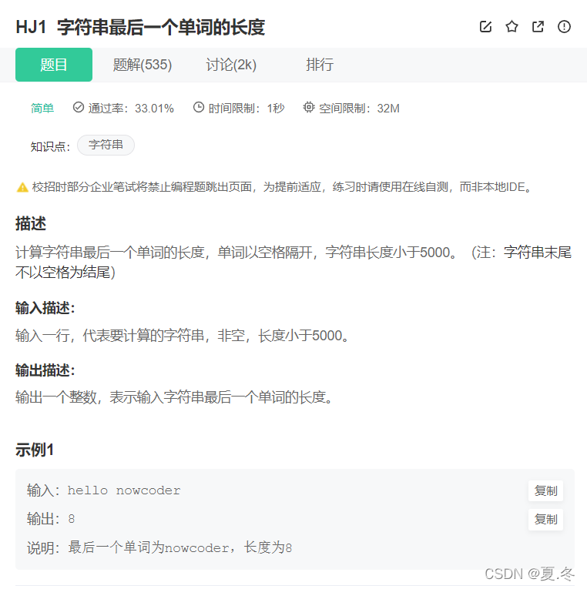Copy the sample output 8
This screenshot has width=587, height=589.
coord(545,520)
